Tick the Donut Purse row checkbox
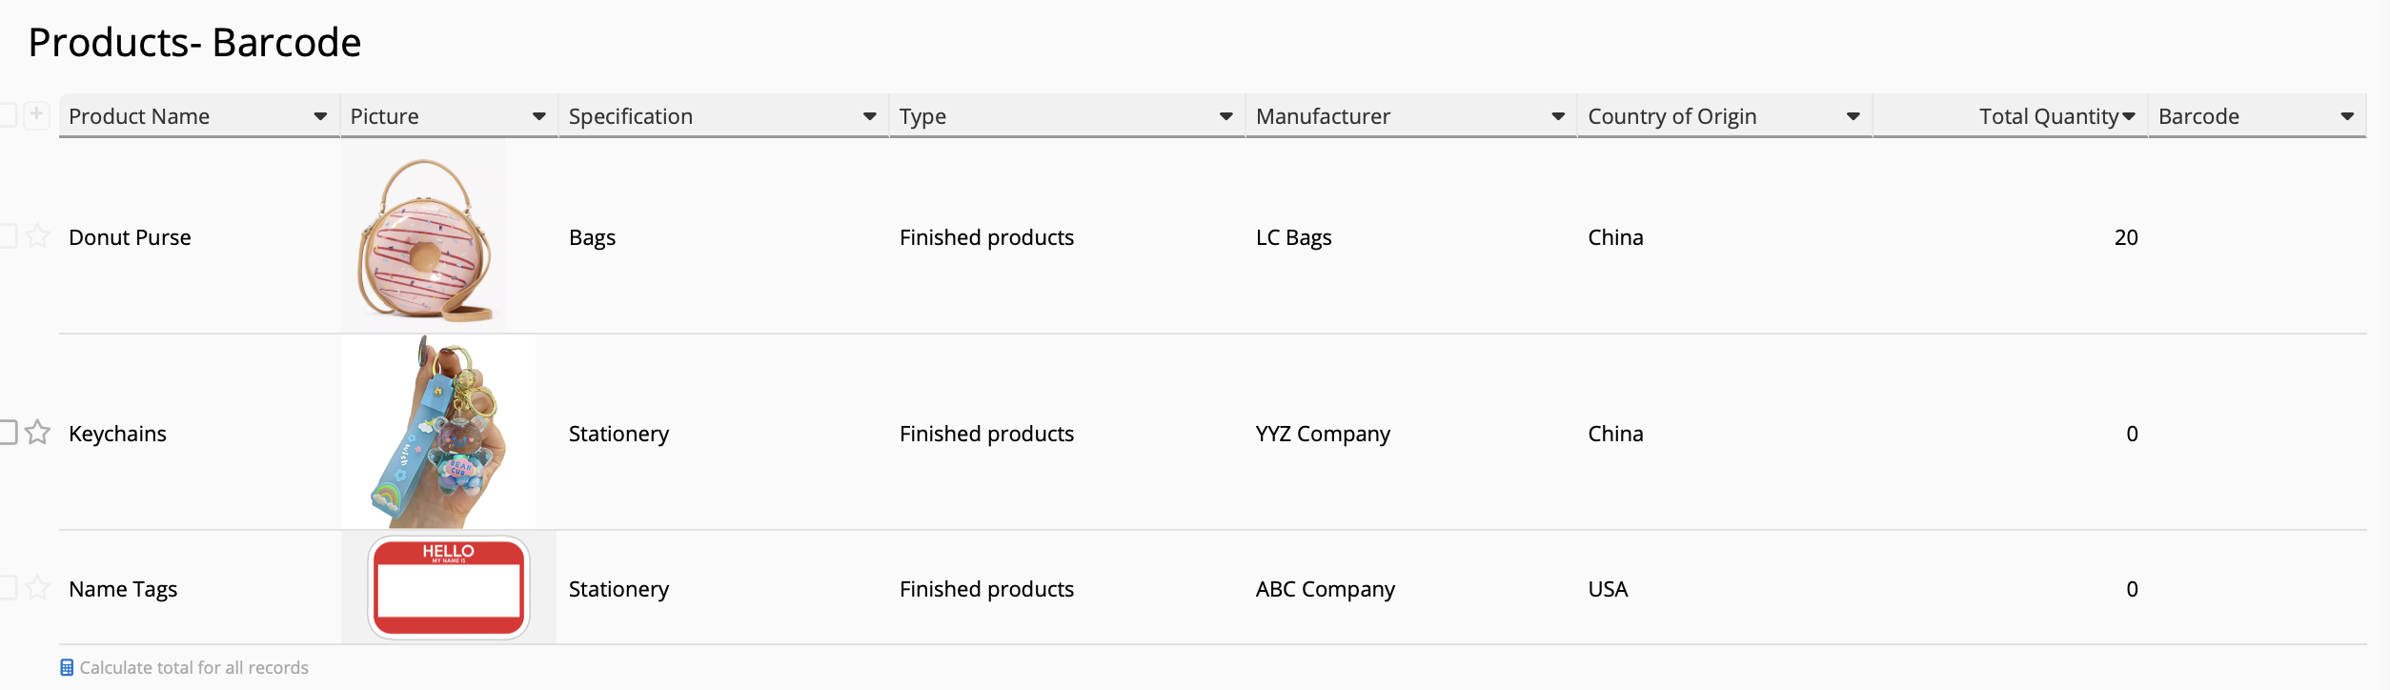 point(8,235)
